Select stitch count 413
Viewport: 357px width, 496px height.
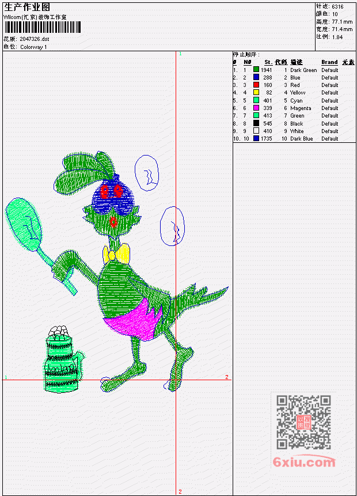[x=268, y=116]
